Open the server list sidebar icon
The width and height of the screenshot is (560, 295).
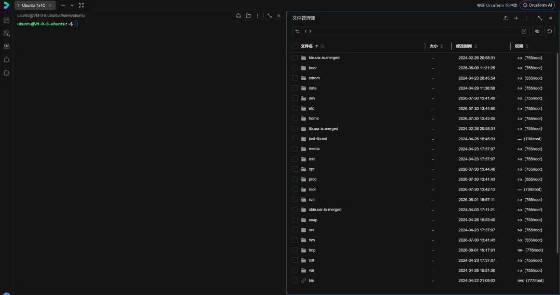tap(6, 34)
